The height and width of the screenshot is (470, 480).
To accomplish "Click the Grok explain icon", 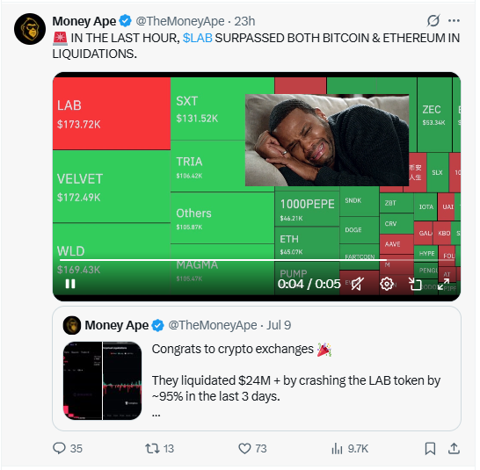I will (x=433, y=21).
